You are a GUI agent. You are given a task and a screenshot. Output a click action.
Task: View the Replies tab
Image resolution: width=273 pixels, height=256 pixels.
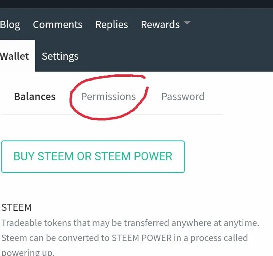[x=112, y=25]
